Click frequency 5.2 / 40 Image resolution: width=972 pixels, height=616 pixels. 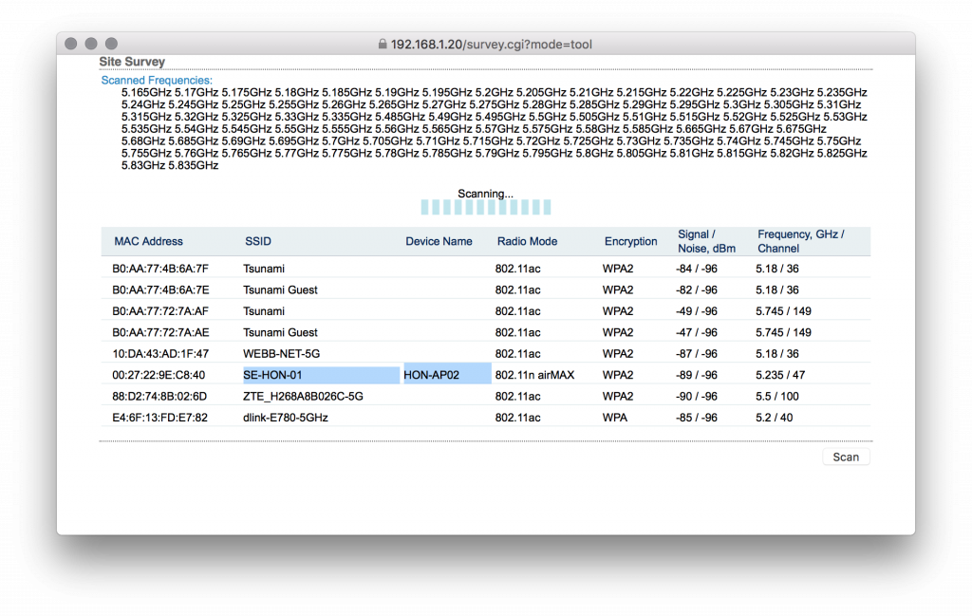tap(774, 417)
